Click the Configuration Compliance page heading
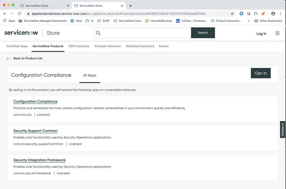Screen dimensions: 286x189 [x=41, y=75]
